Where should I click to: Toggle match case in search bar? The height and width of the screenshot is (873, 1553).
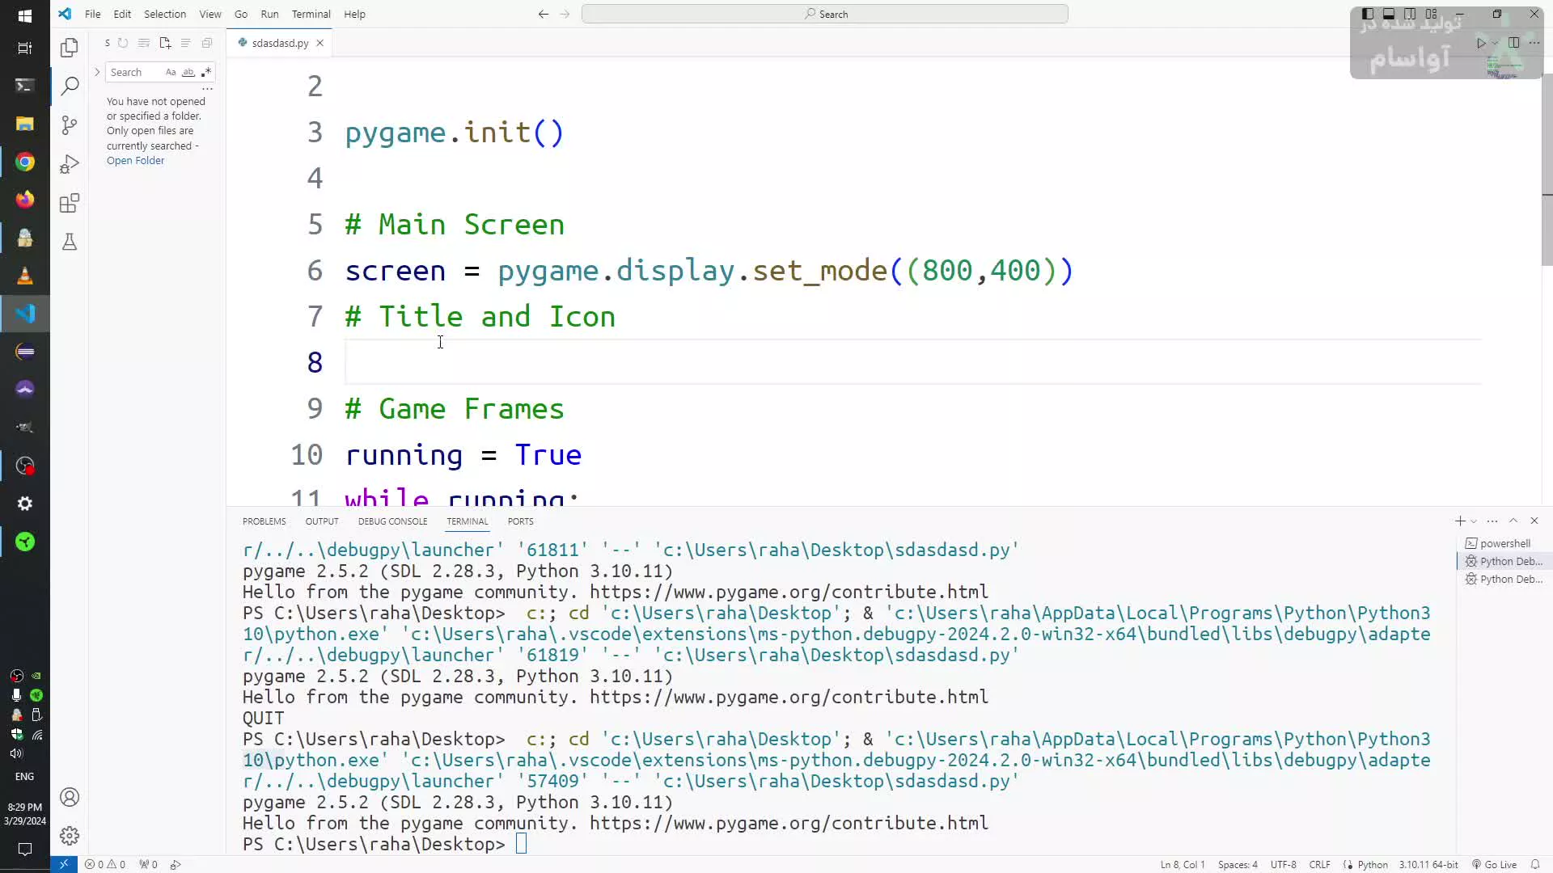(x=171, y=73)
